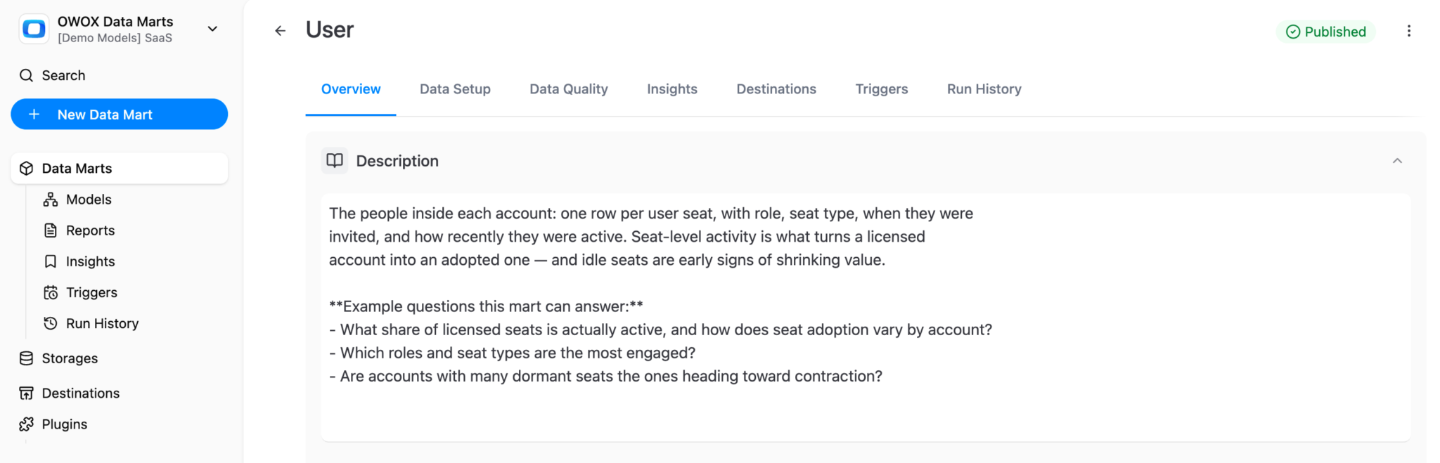Click the search magnifier icon
This screenshot has width=1440, height=463.
(26, 75)
